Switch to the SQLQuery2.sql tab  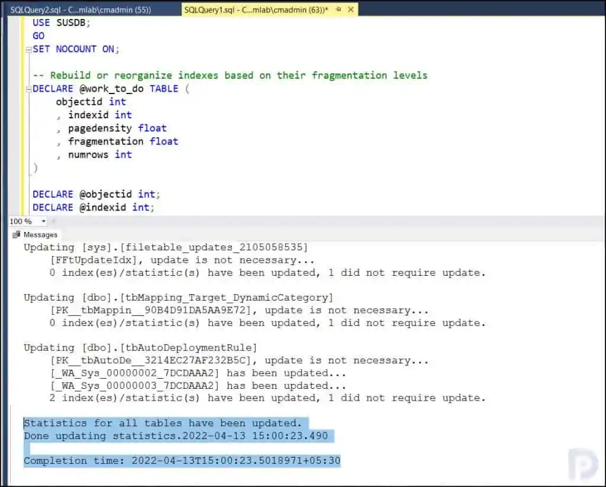tap(80, 9)
